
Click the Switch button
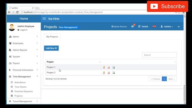143,26
